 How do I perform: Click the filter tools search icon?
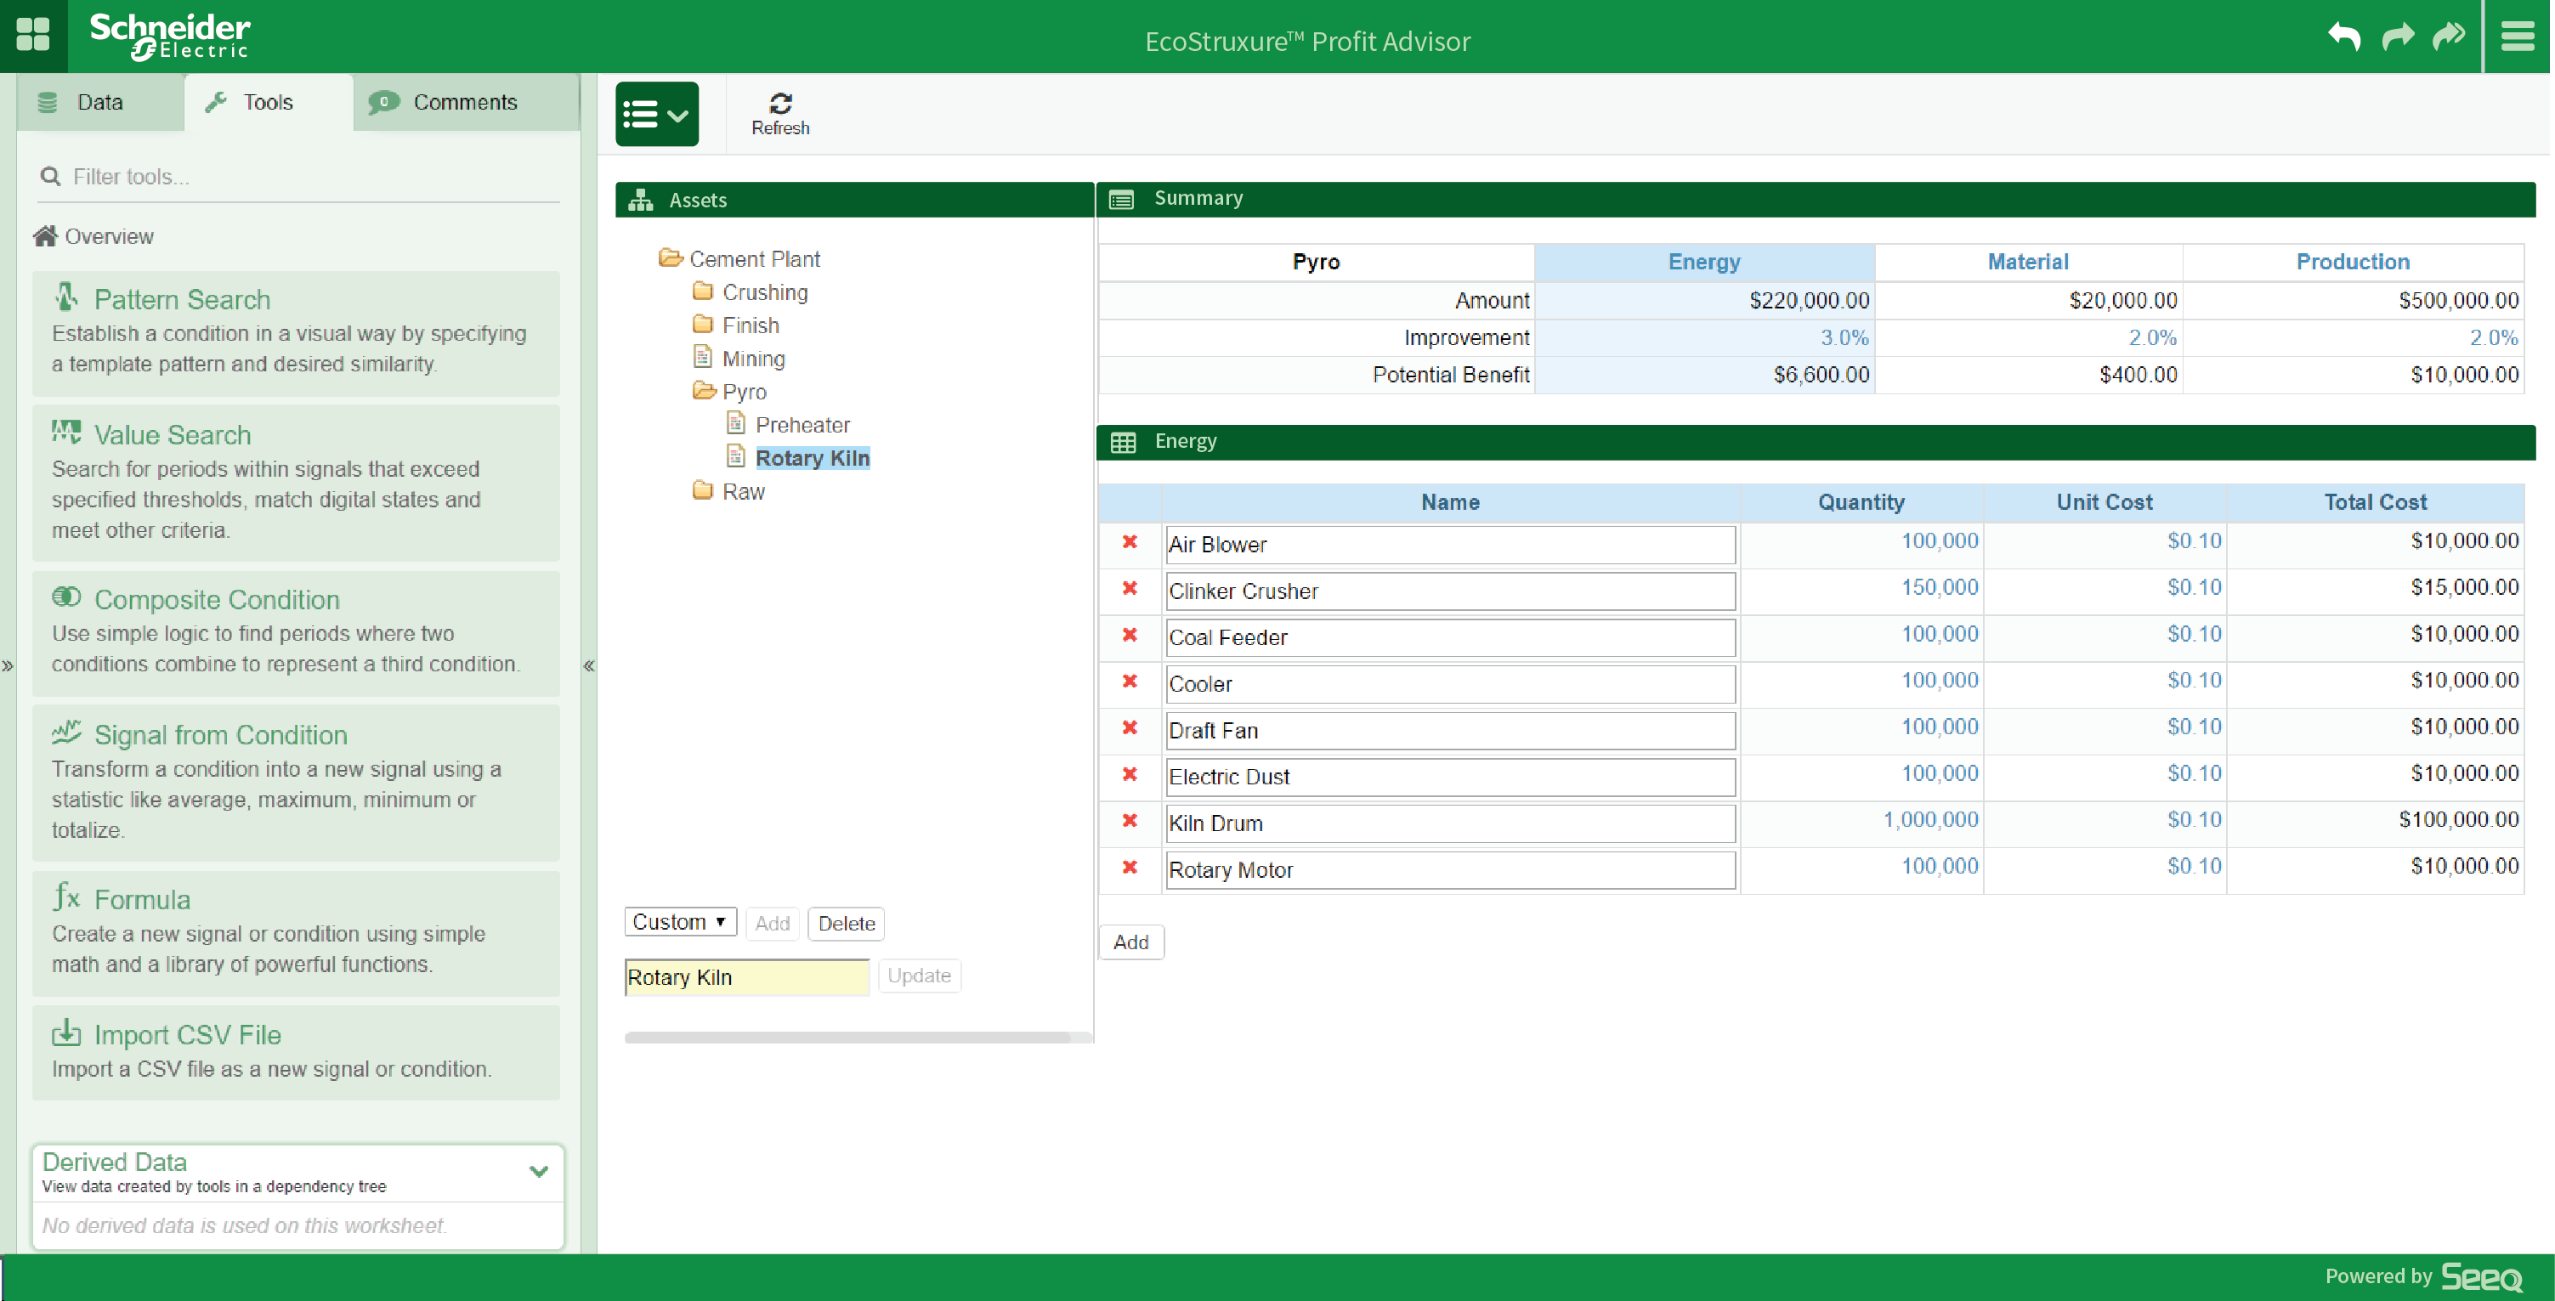point(49,177)
